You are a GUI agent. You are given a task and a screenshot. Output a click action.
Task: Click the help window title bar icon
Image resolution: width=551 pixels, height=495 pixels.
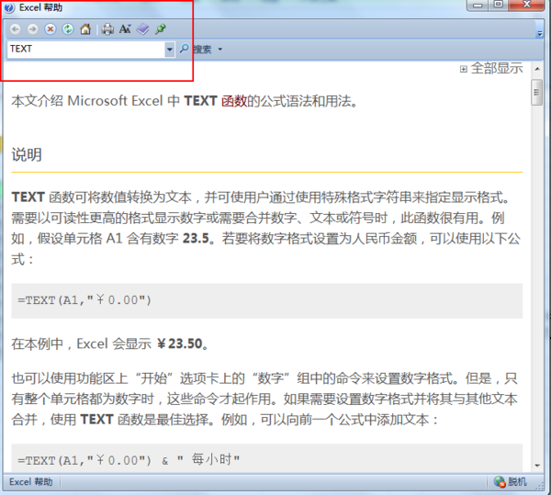tap(9, 7)
